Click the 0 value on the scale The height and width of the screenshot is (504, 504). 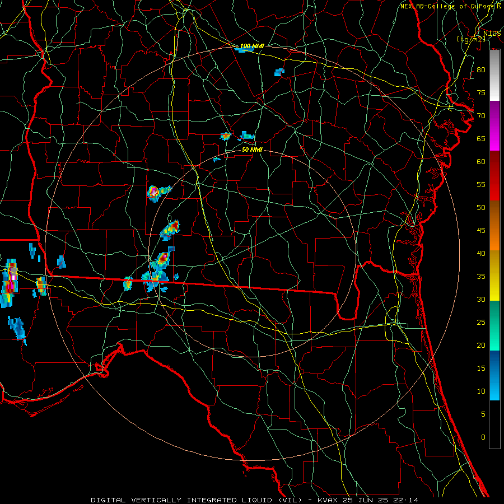(x=483, y=437)
